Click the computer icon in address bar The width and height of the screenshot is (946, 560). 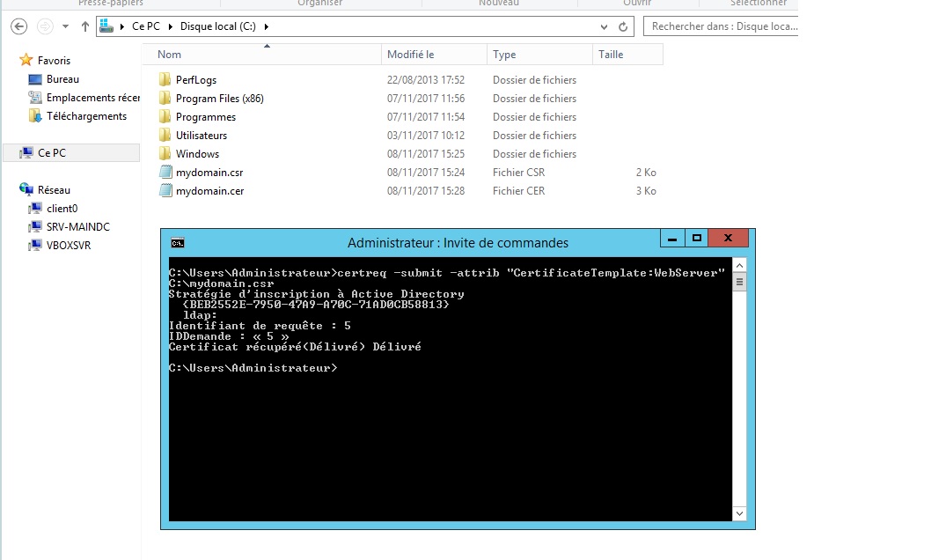tap(106, 26)
